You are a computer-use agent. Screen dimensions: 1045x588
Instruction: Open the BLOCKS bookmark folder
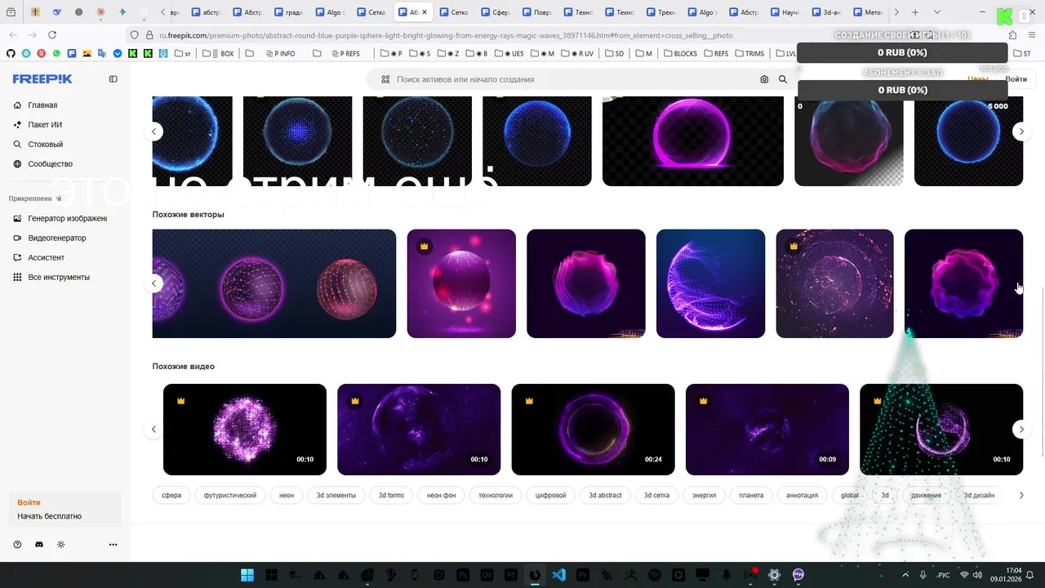coord(680,53)
